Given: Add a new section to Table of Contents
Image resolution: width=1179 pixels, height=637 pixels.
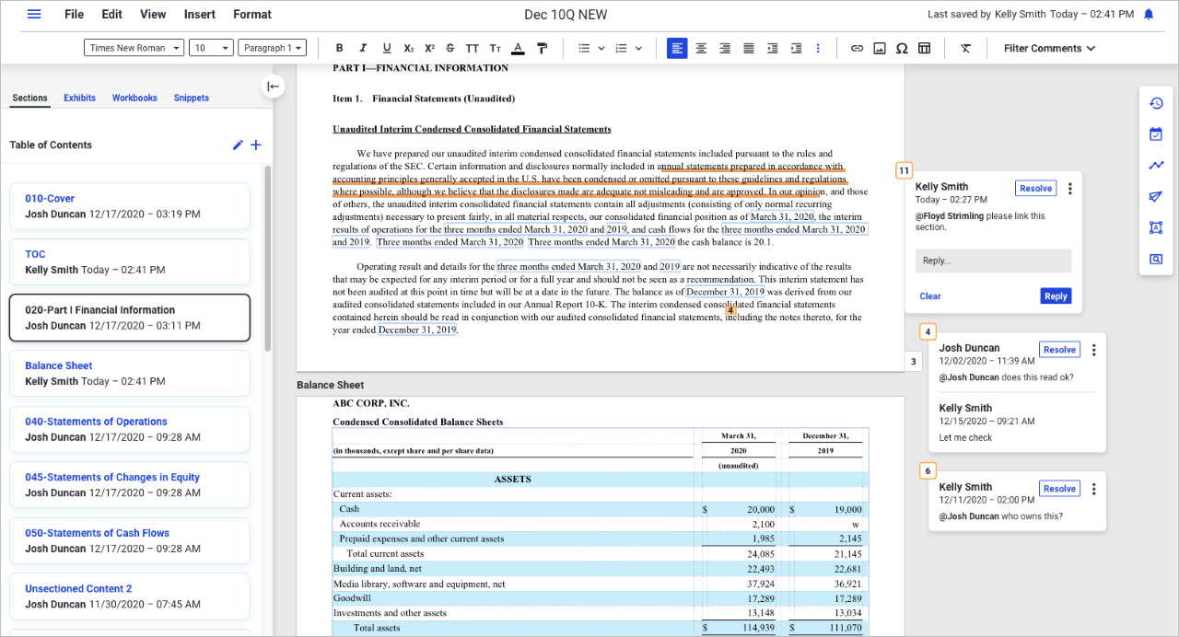Looking at the screenshot, I should [256, 145].
